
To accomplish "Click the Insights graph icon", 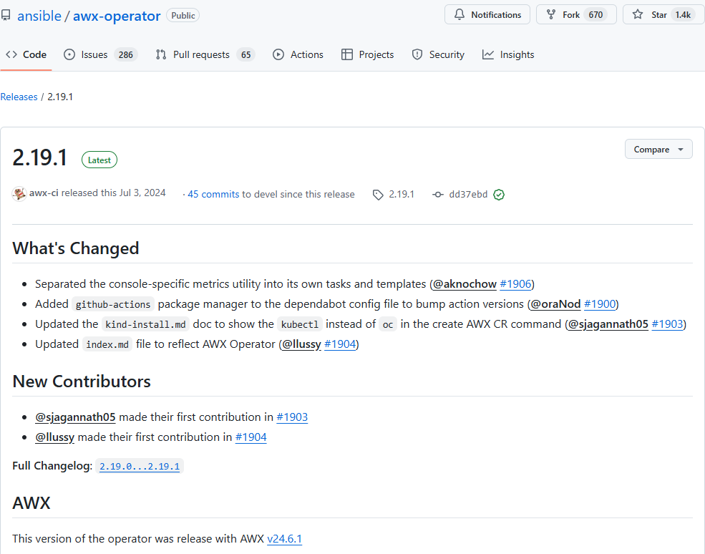I will click(488, 54).
